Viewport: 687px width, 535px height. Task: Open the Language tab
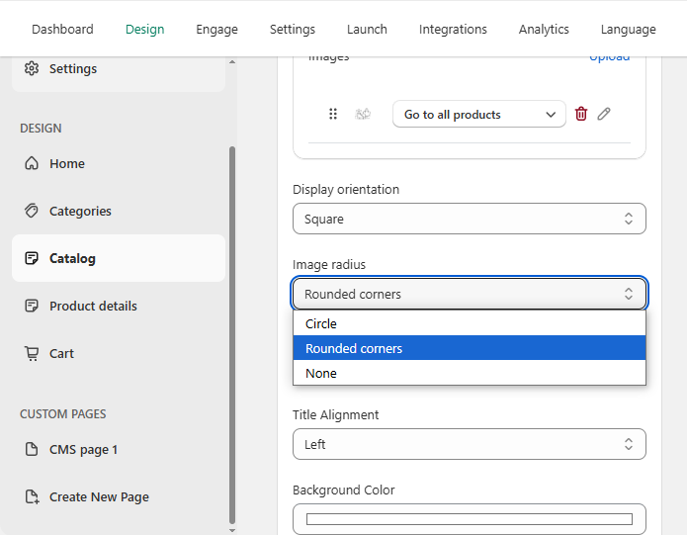click(x=629, y=30)
